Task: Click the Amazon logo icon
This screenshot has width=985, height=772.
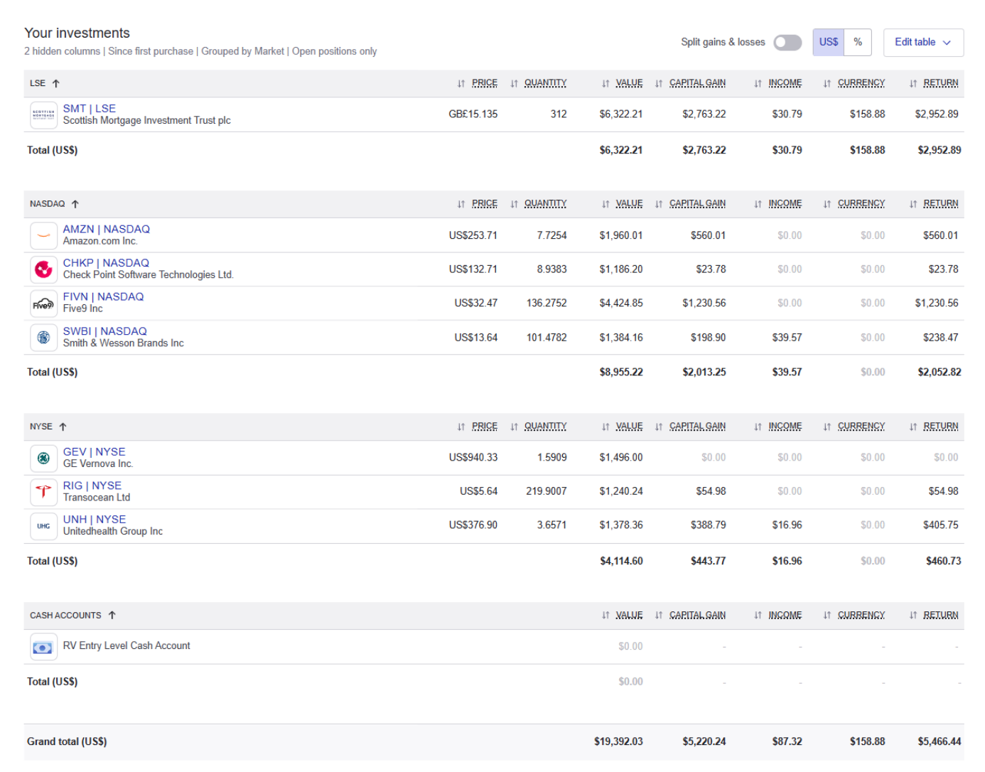Action: [x=43, y=235]
